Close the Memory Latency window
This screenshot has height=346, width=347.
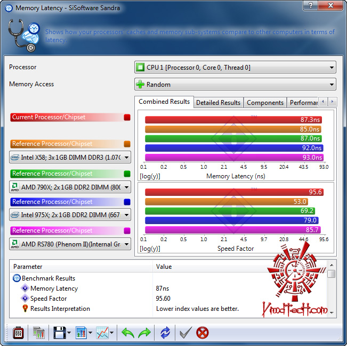(330, 5)
